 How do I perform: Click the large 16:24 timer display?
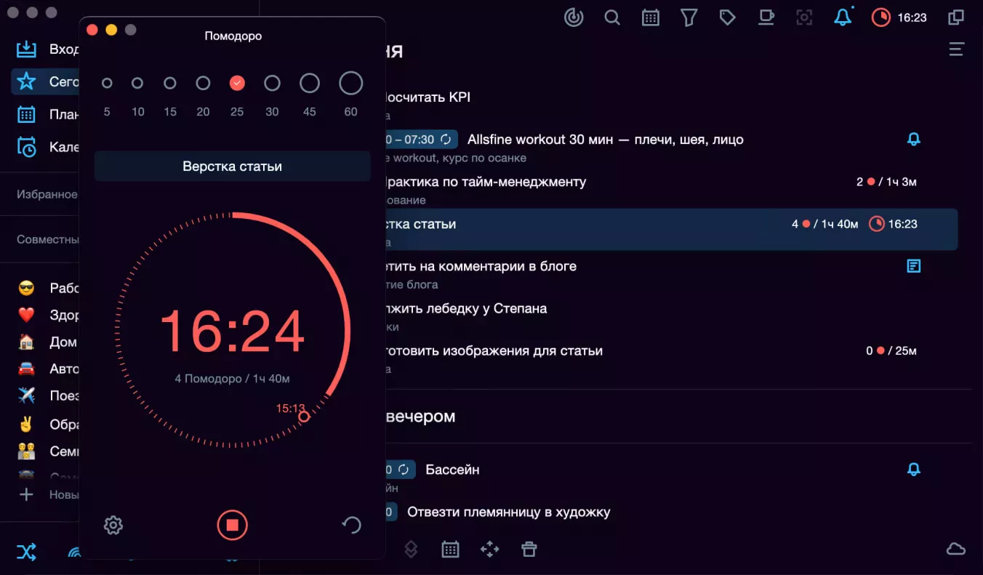click(x=233, y=331)
